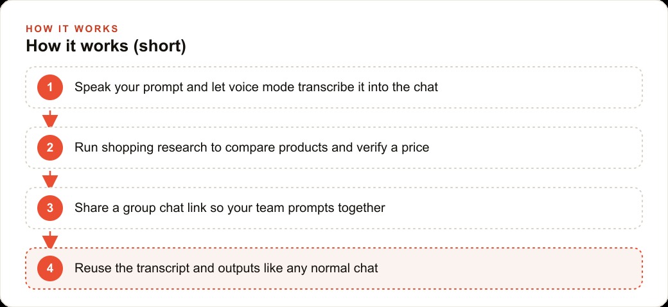This screenshot has width=668, height=307.
Task: Select the 'Share a group chat link' text
Action: 230,208
